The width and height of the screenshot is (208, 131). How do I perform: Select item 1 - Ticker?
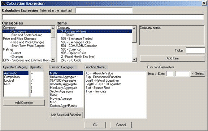pos(95,35)
